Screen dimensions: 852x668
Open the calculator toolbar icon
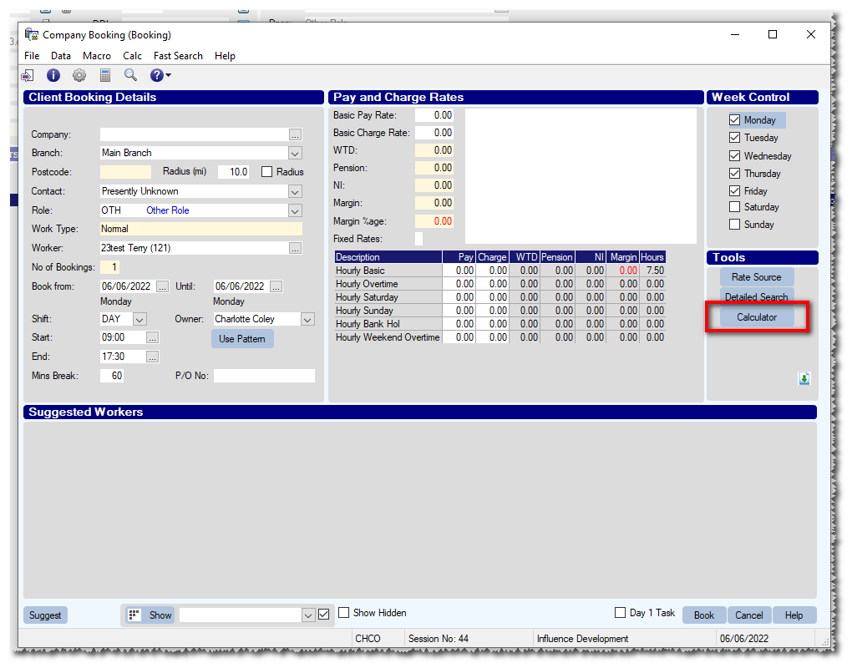point(105,75)
